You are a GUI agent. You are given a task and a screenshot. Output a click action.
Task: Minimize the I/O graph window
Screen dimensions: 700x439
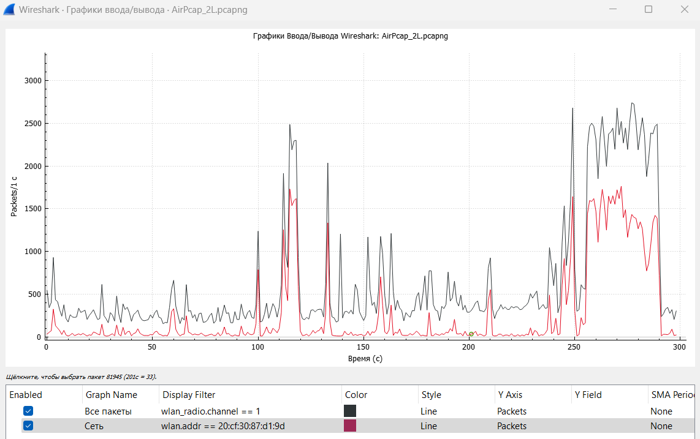pos(613,9)
